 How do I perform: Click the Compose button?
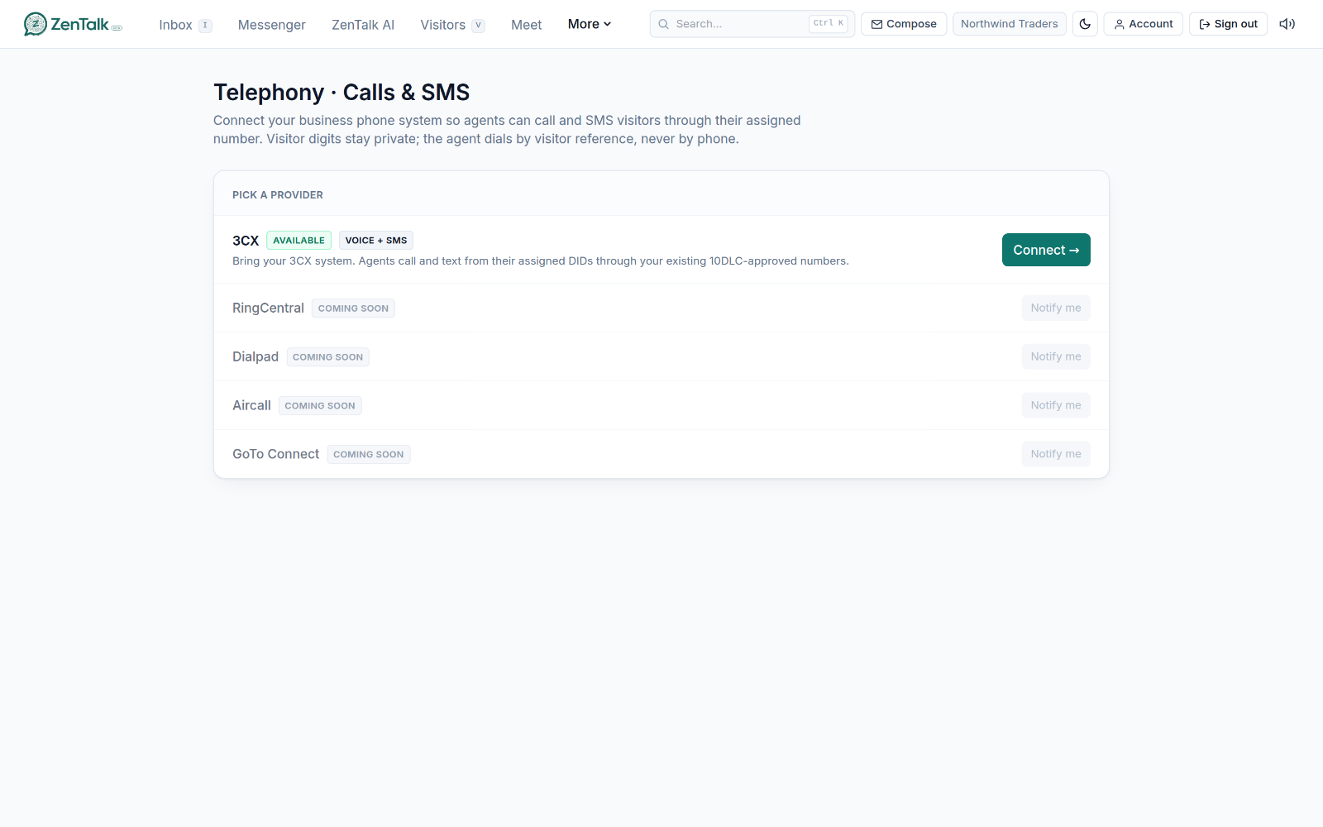coord(904,24)
